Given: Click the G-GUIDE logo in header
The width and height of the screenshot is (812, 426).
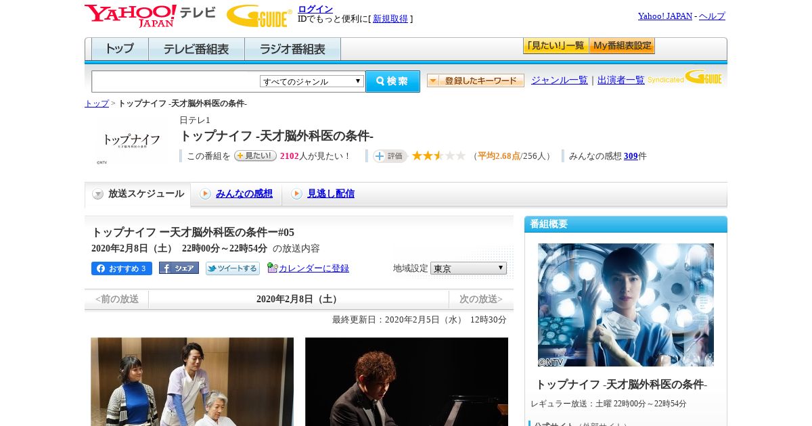Looking at the screenshot, I should [x=259, y=16].
